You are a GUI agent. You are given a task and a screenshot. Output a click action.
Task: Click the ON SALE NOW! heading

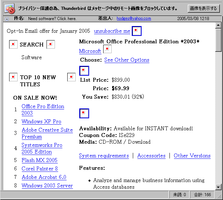click(35, 98)
